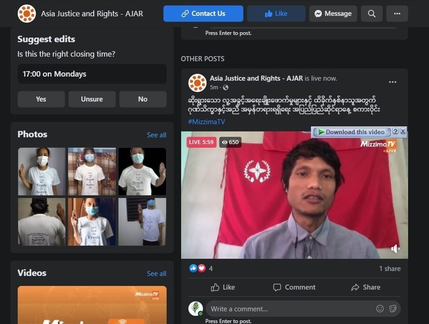Open first photo of woman in mask
The height and width of the screenshot is (324, 429).
42,172
